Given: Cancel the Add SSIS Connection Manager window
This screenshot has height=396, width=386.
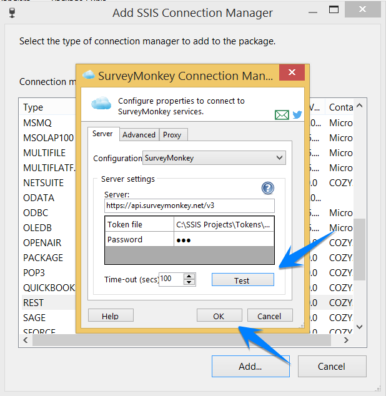Looking at the screenshot, I should 332,367.
